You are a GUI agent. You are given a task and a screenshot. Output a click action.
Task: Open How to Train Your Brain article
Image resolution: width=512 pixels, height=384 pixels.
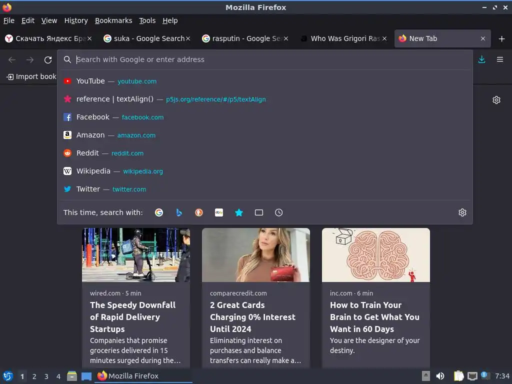tap(374, 317)
